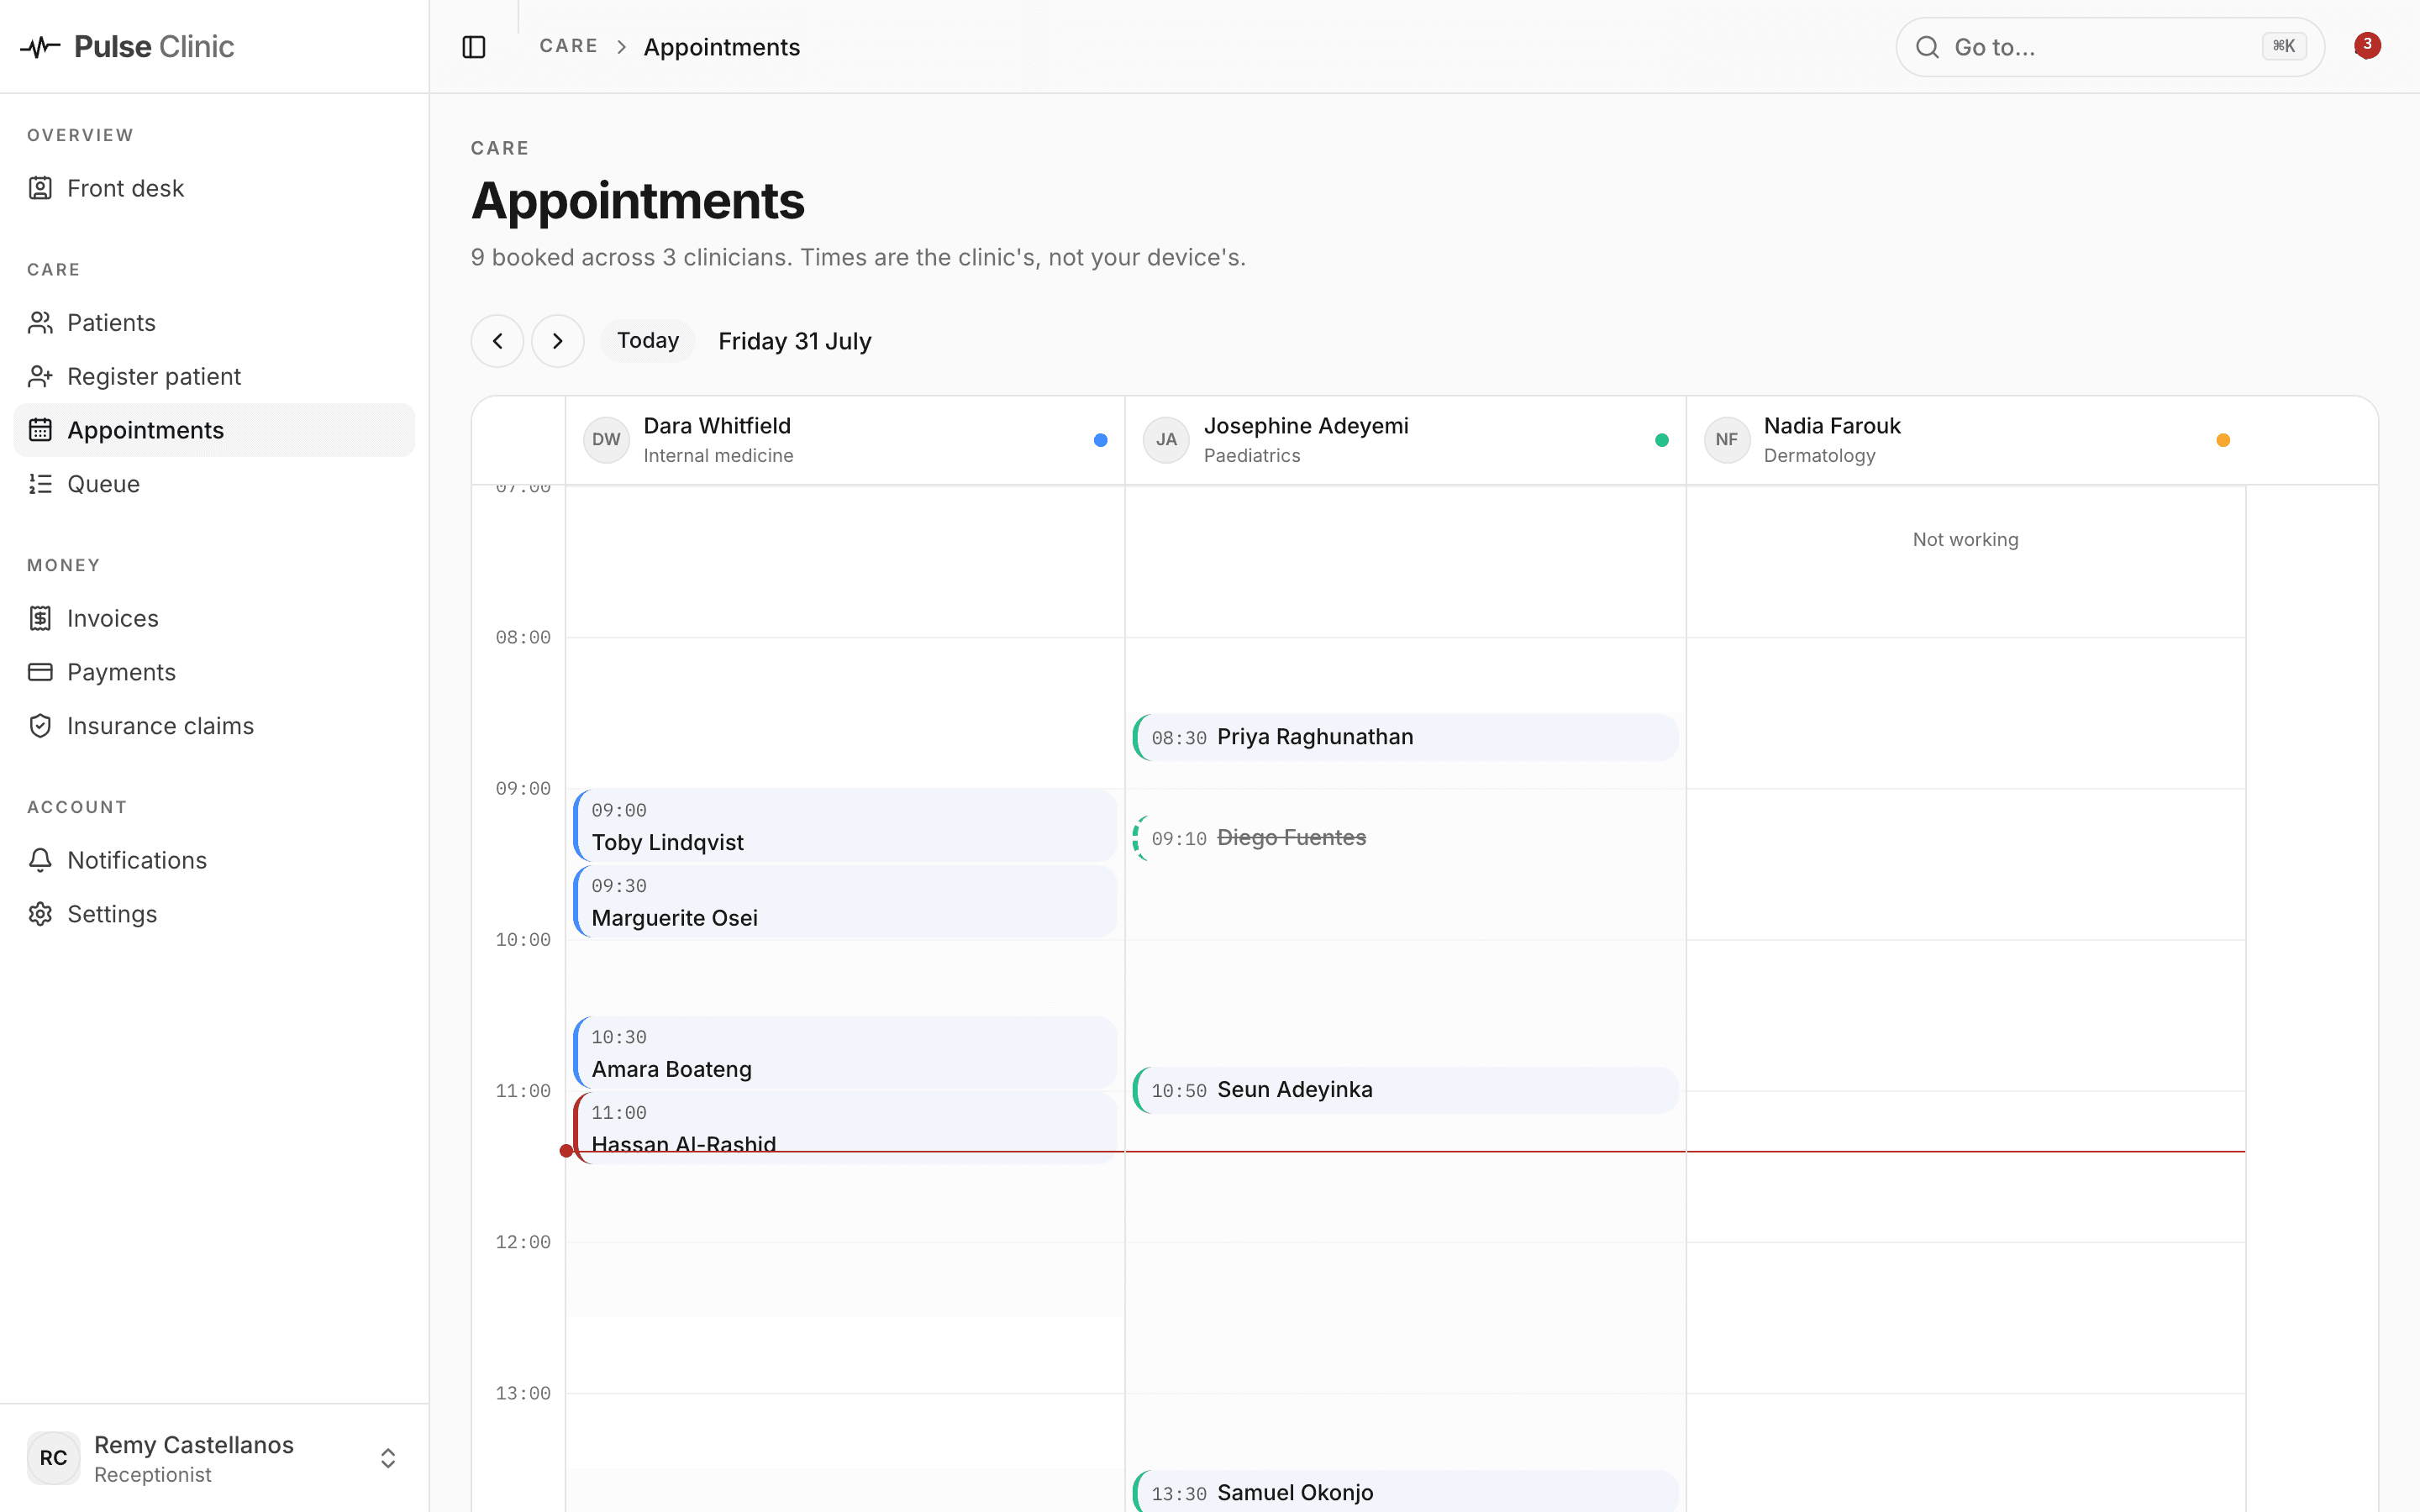Open the 11:00 Hassan Al-Rashid appointment

coord(845,1128)
